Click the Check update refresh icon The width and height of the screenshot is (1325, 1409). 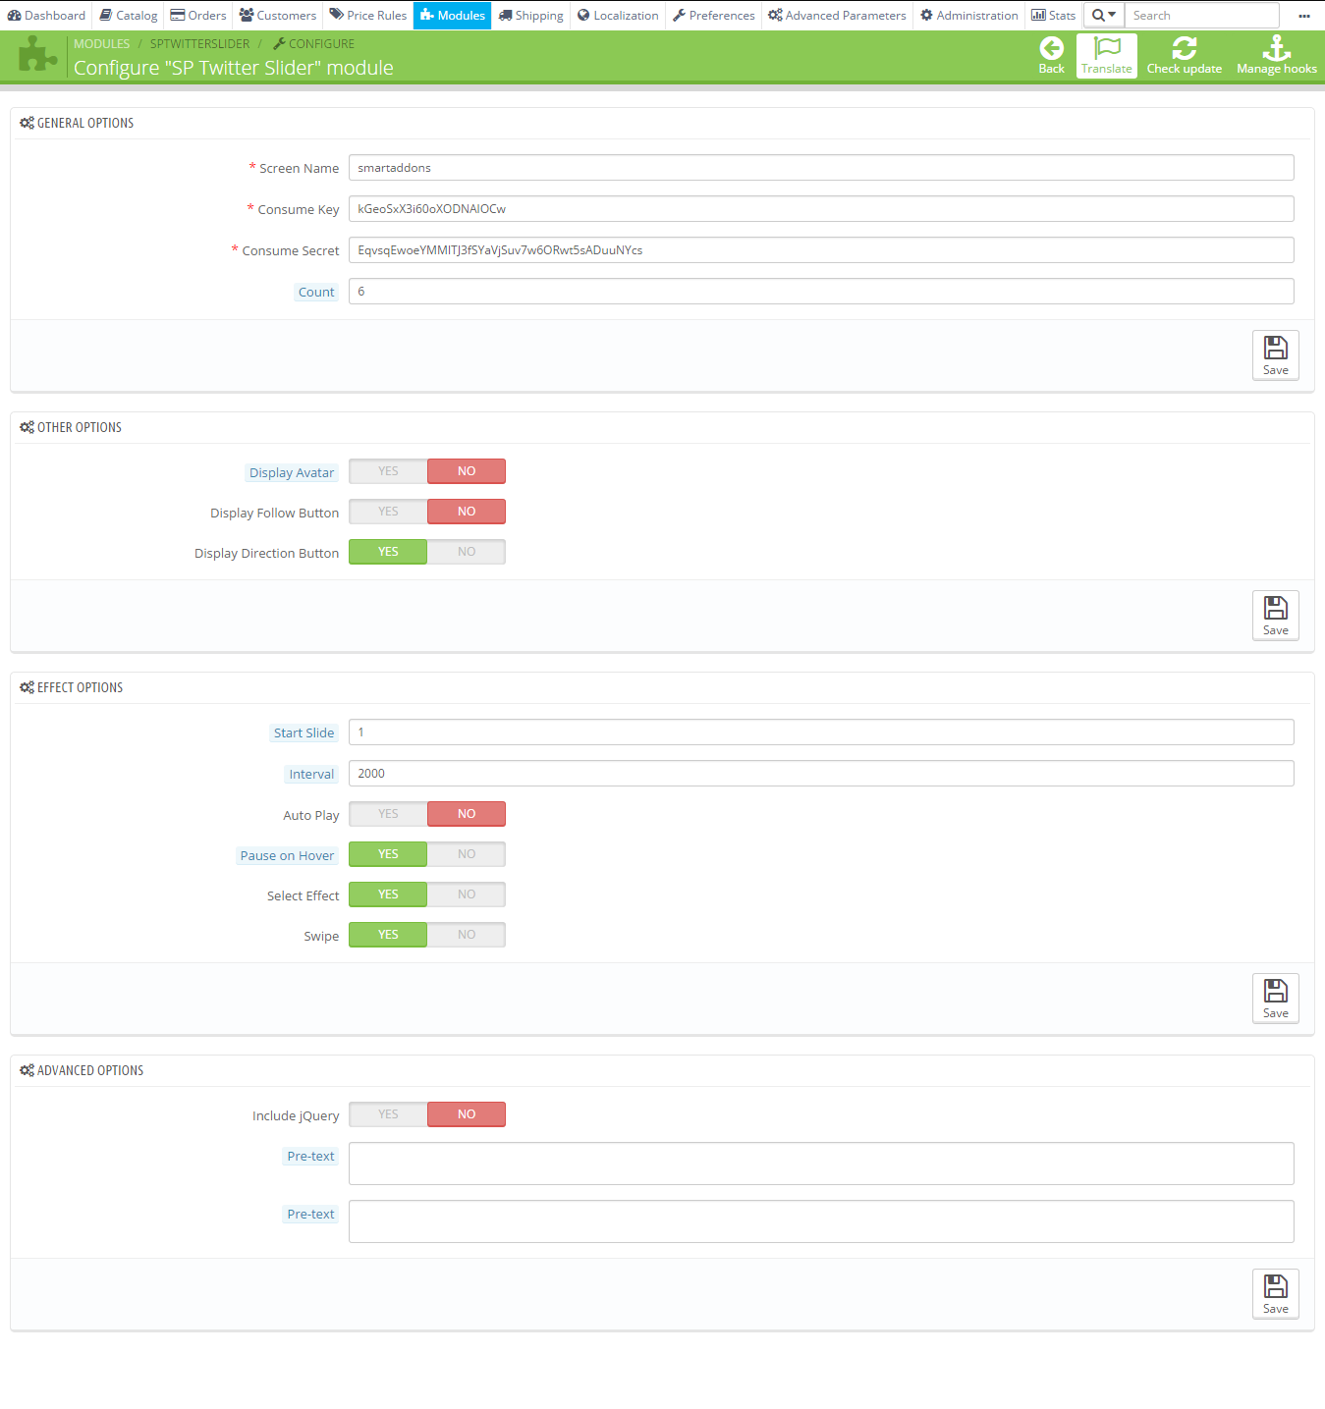(1184, 48)
